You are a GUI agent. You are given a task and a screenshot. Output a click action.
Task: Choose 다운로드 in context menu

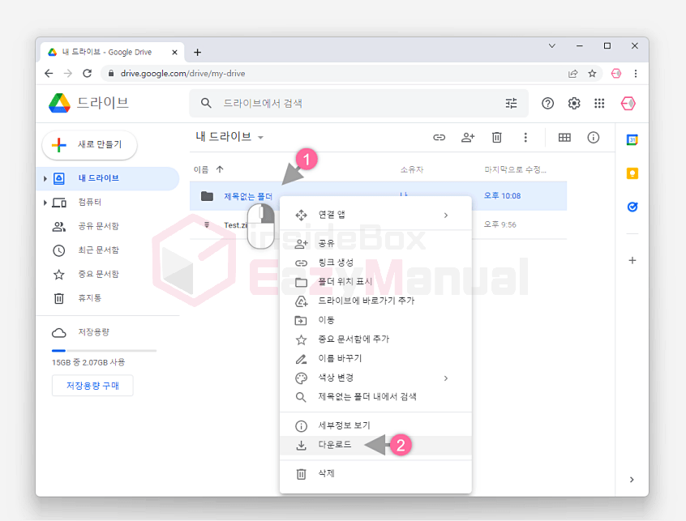(375, 445)
